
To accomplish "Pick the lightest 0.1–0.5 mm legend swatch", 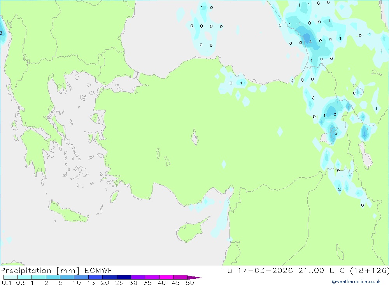I will 11,277.
